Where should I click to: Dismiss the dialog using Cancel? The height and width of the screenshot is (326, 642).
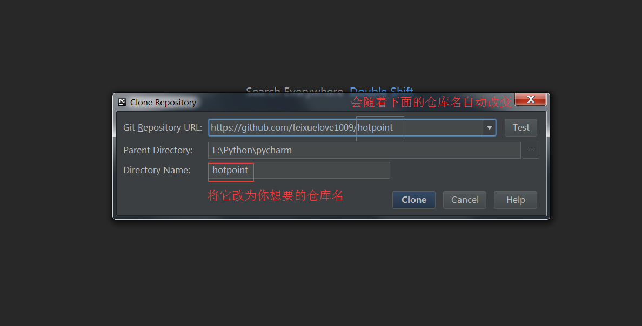[465, 200]
